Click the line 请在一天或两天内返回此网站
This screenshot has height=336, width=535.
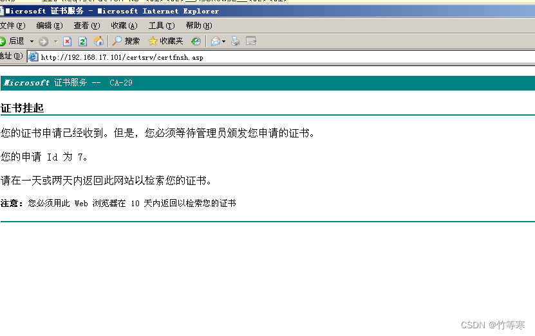tap(106, 181)
